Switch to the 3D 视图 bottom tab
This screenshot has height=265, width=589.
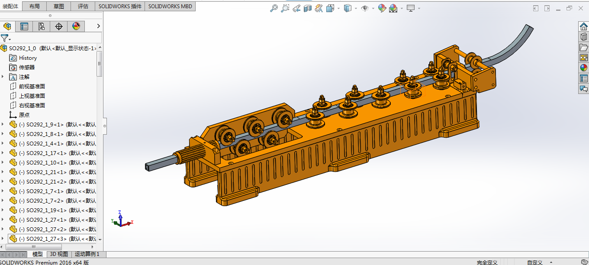coord(59,254)
